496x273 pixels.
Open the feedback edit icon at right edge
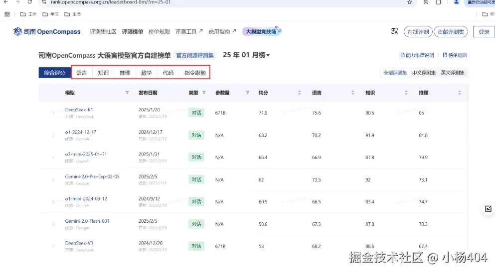click(488, 209)
